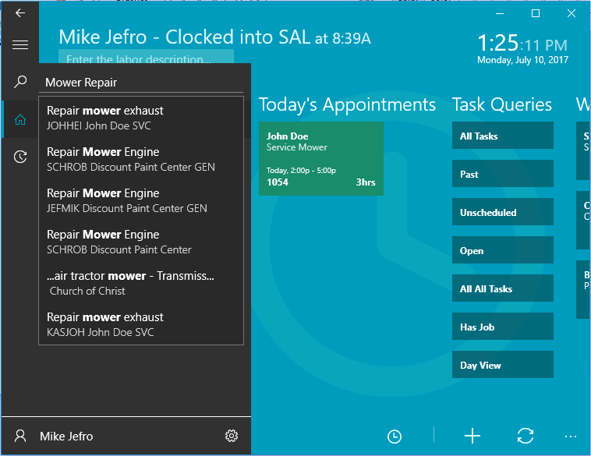
Task: Go to the Home sidebar icon
Action: coord(20,120)
